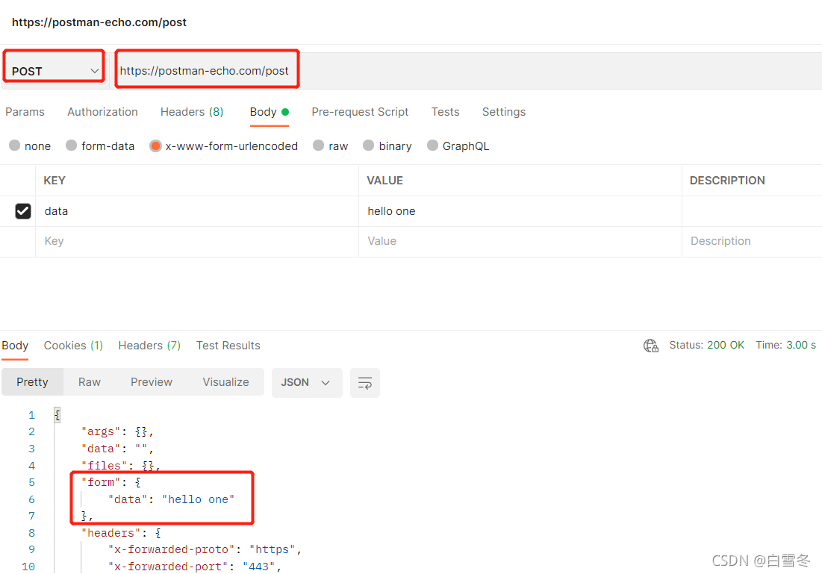Open the JSON format dropdown

click(x=307, y=383)
